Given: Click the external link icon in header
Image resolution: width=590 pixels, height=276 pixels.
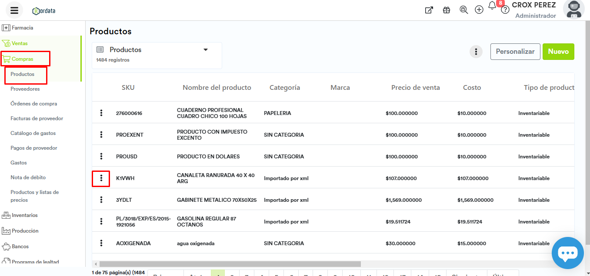Looking at the screenshot, I should tap(429, 10).
